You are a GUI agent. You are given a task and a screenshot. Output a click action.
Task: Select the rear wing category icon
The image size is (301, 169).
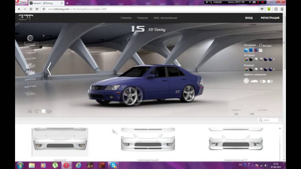coord(30,87)
